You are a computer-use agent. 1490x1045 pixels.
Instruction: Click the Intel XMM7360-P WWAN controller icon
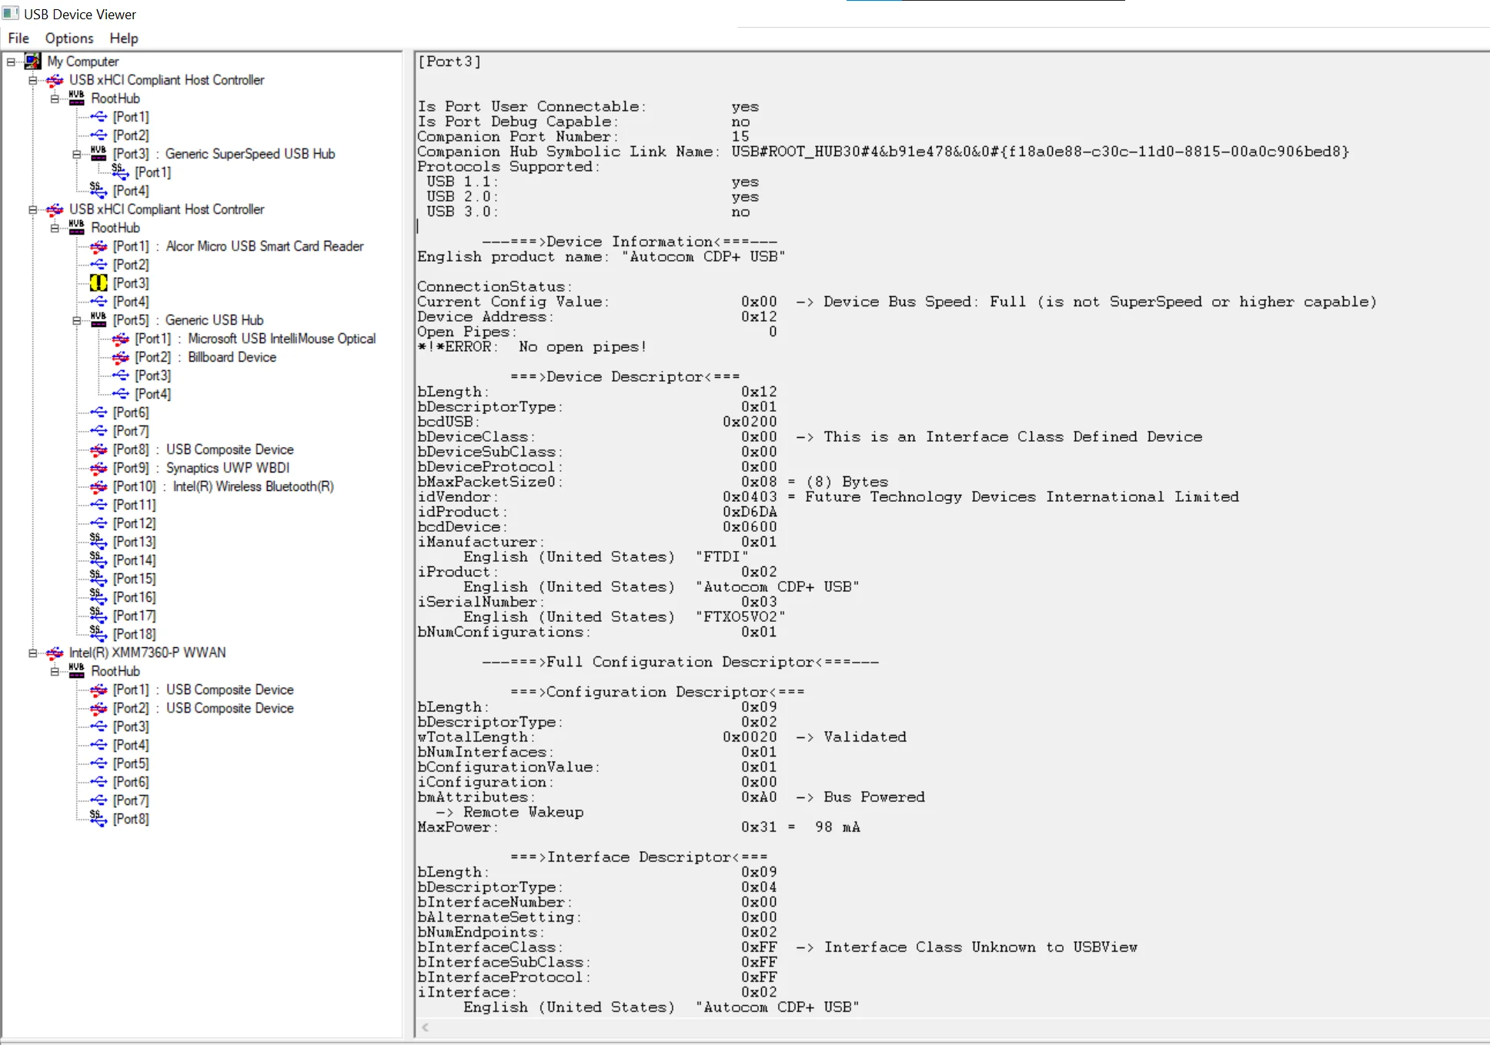(x=55, y=653)
